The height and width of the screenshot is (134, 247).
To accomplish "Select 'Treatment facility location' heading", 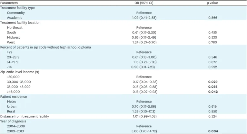I will [20, 22].
